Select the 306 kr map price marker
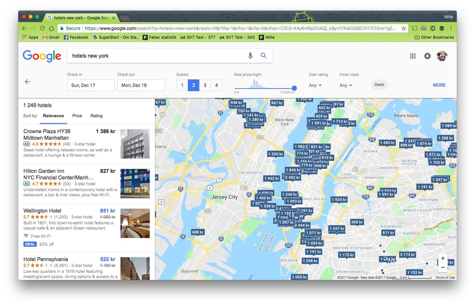Screen dimensions: 475x306 [357, 223]
